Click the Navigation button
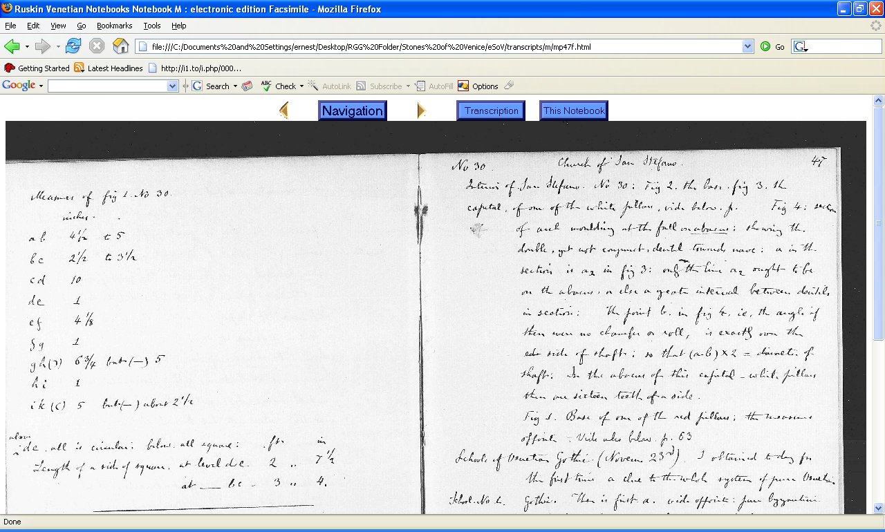This screenshot has width=885, height=532. point(352,111)
